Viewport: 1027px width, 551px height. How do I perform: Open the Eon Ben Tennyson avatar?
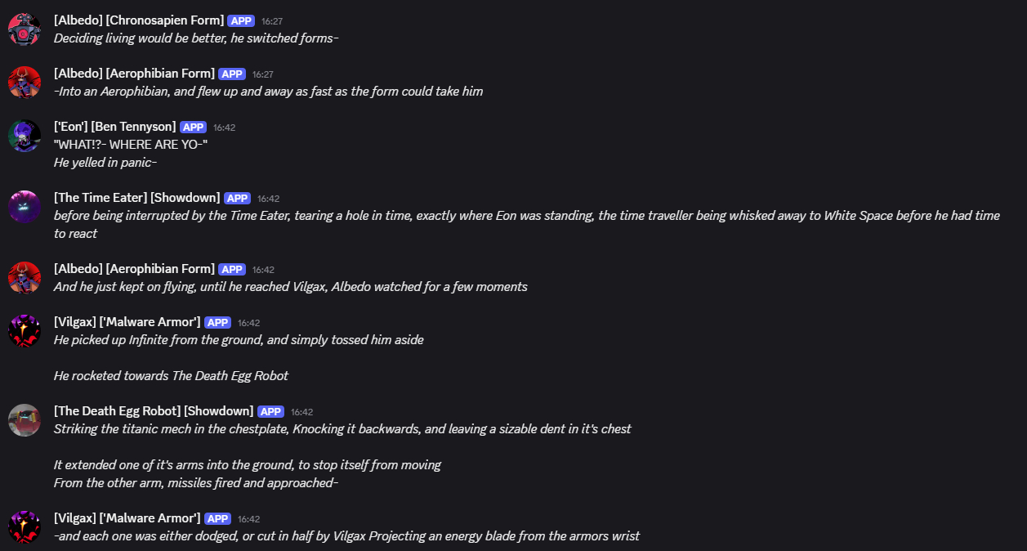coord(25,136)
